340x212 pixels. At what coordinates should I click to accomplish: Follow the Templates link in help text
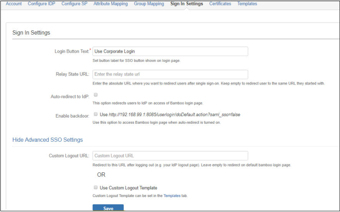(172, 196)
